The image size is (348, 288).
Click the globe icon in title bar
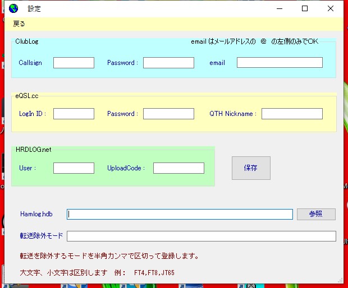point(13,8)
